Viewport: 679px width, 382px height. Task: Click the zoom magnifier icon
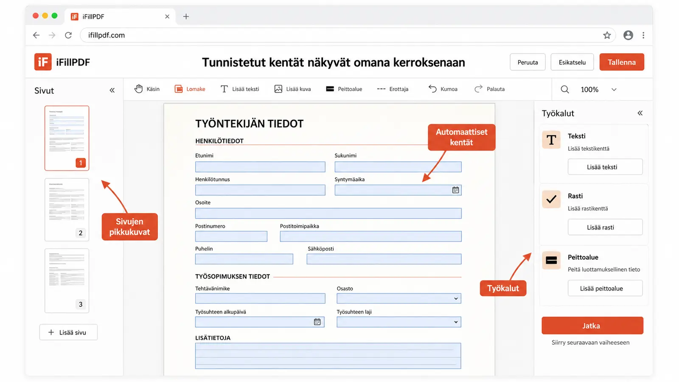[565, 90]
